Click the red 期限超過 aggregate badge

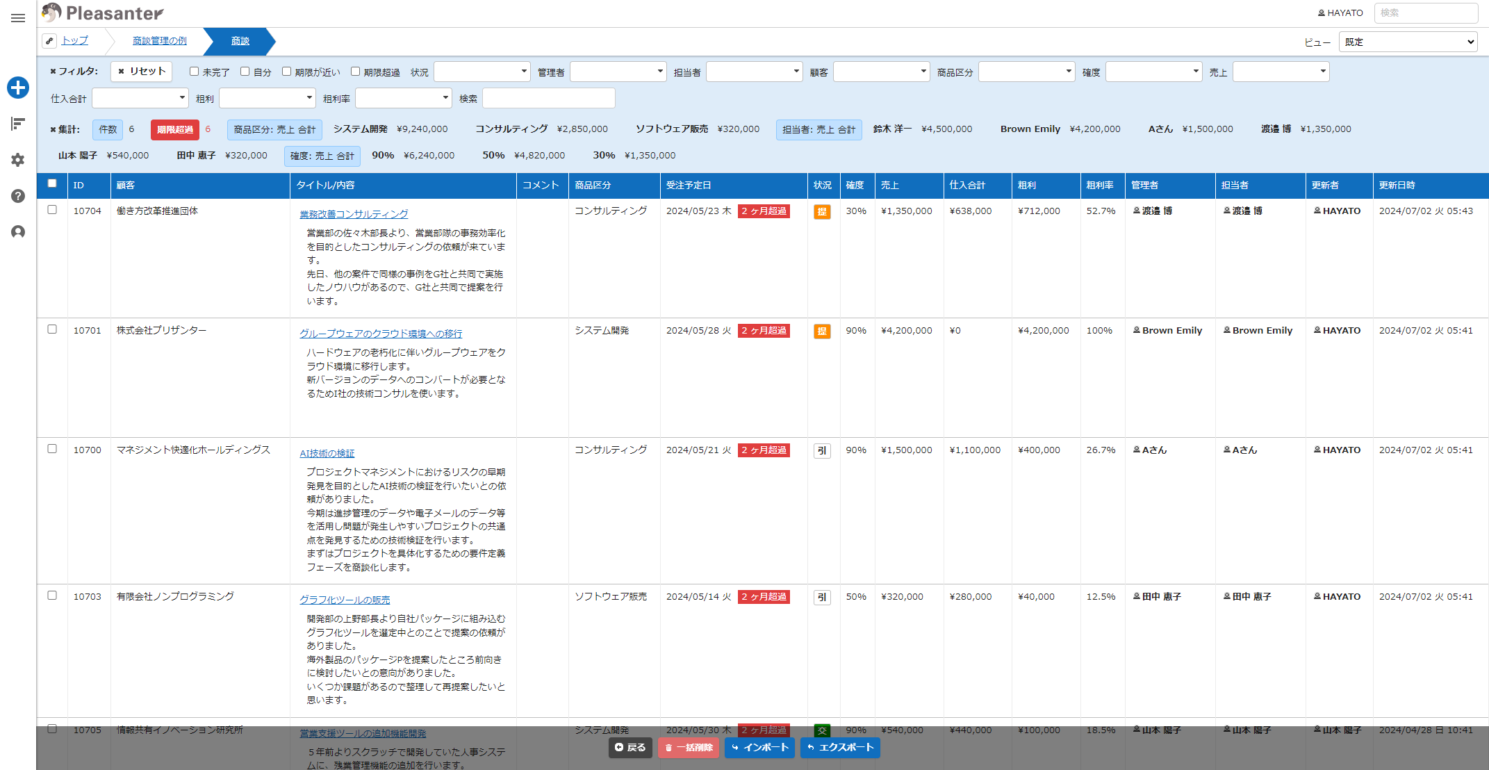point(175,129)
